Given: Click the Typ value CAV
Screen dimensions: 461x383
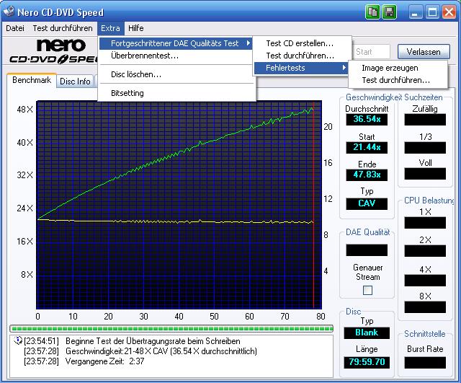Looking at the screenshot, I should point(367,203).
